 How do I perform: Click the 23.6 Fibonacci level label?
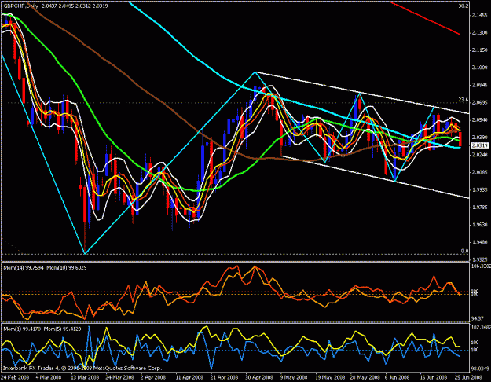464,100
